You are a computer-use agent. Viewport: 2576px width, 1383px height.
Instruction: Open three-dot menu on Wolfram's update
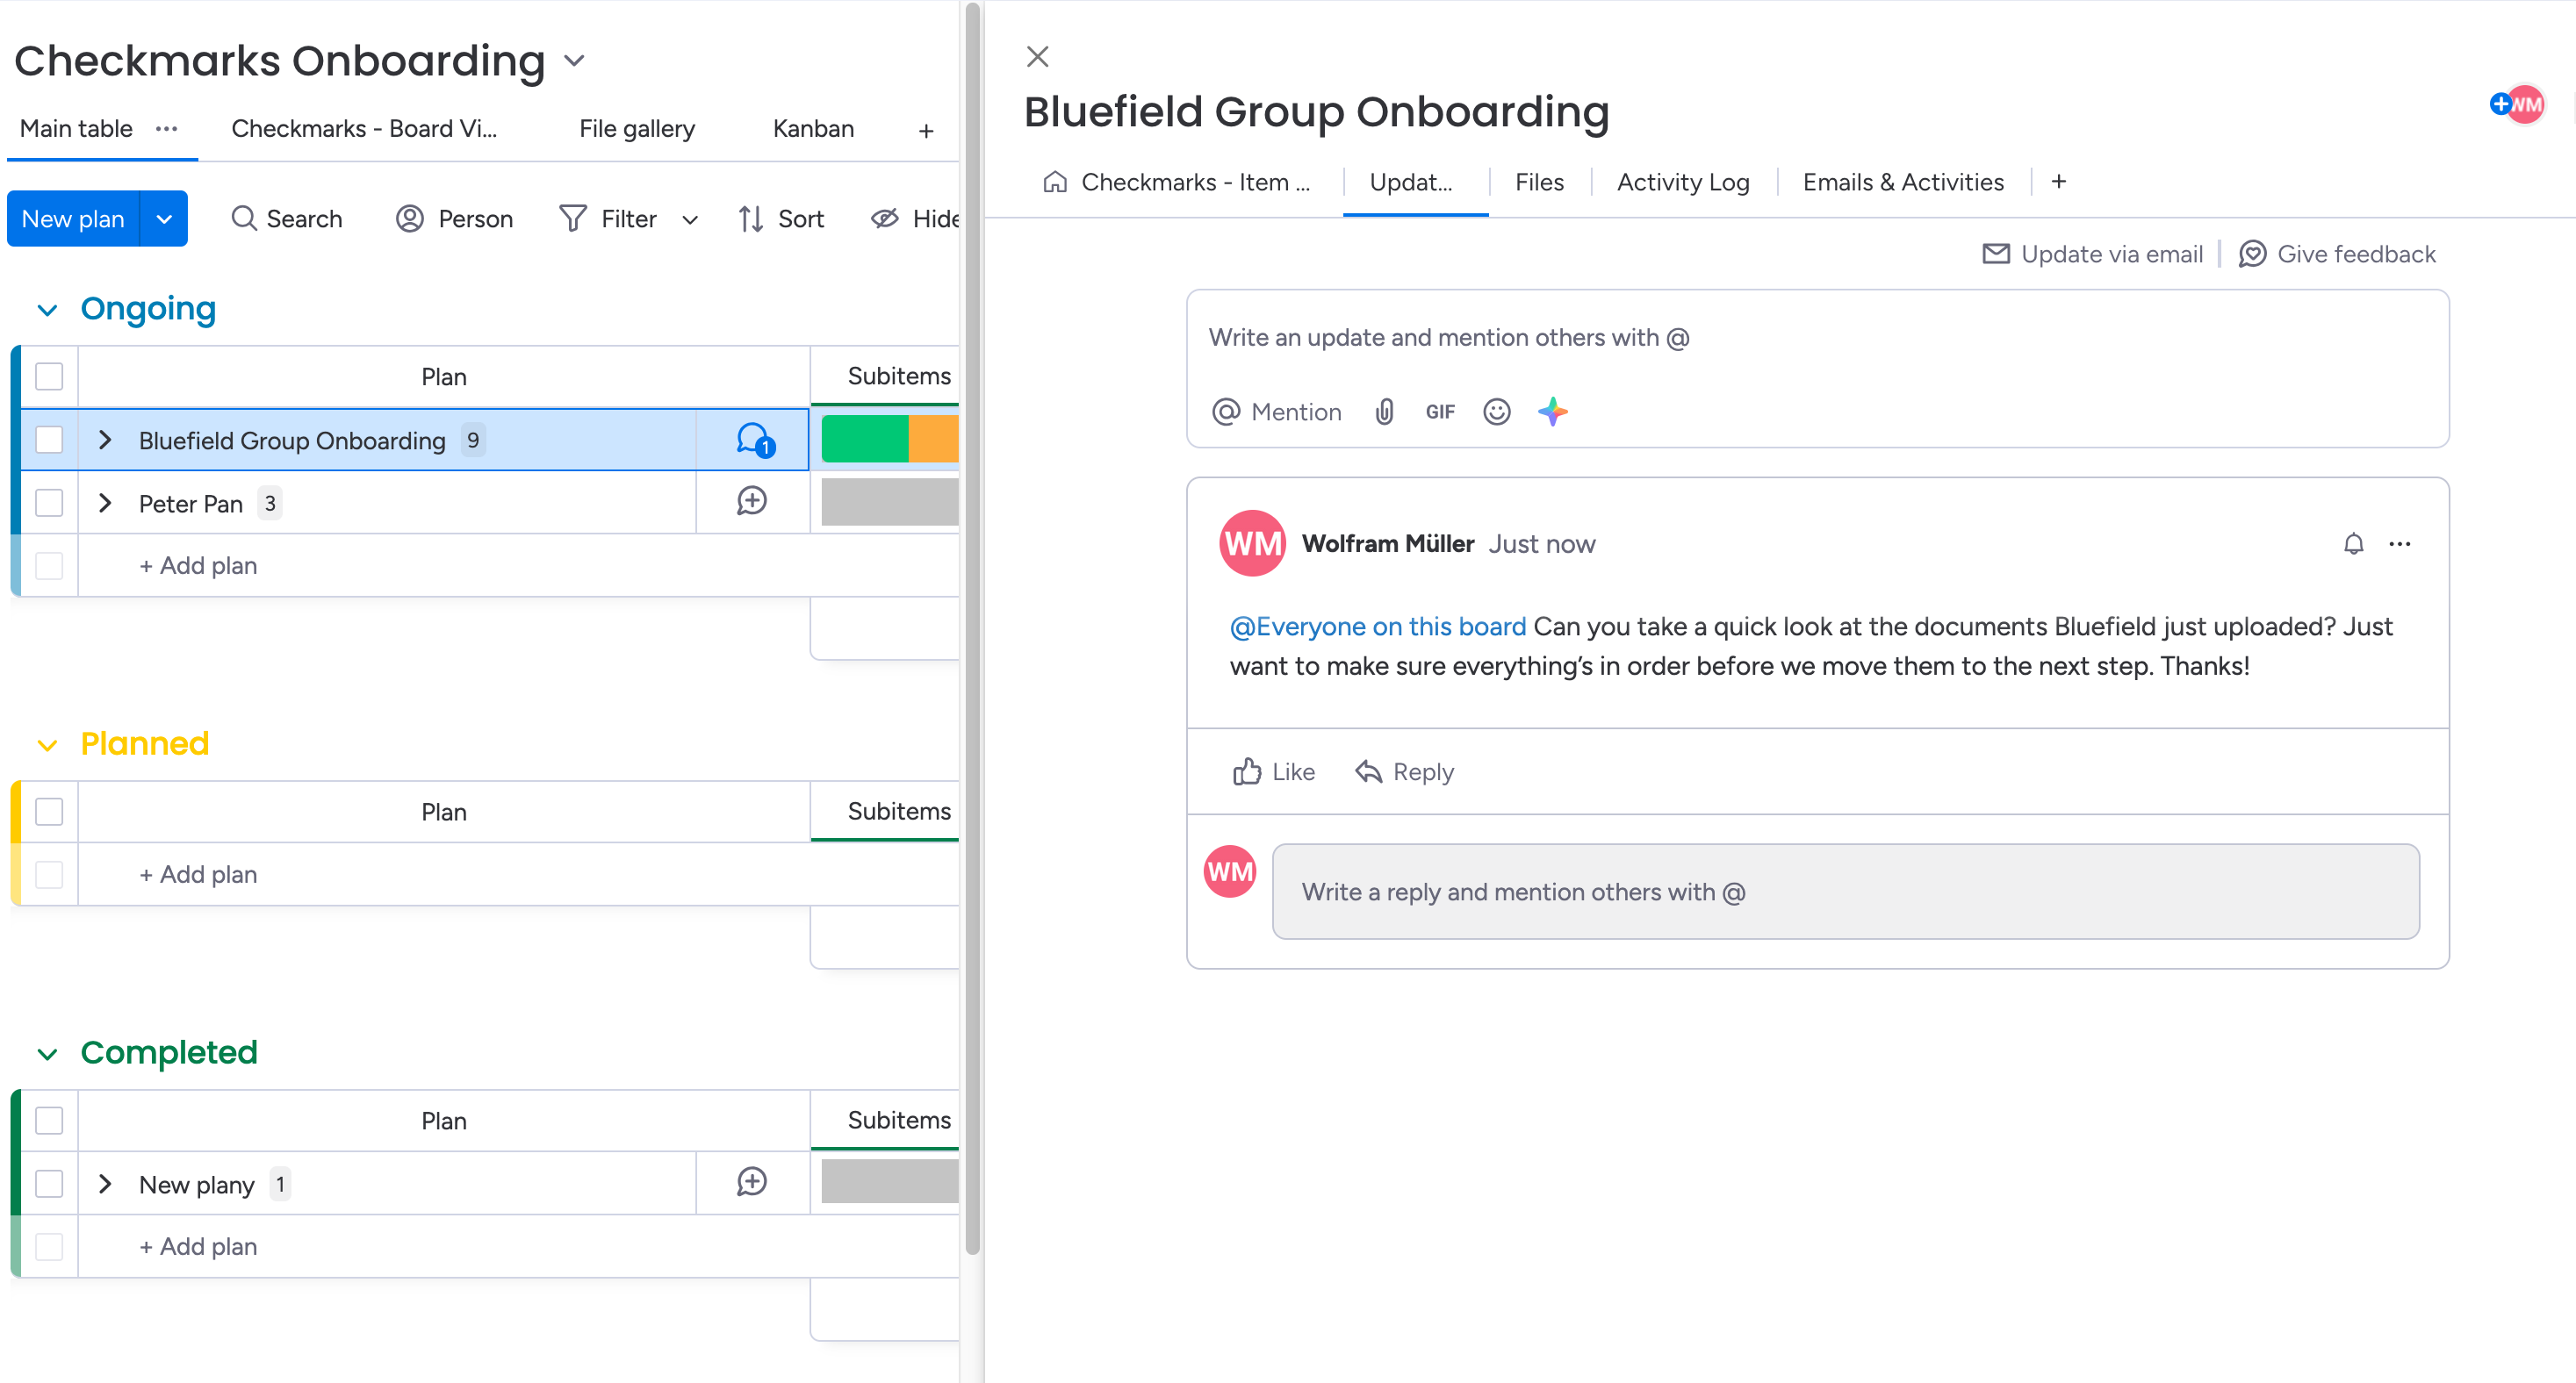(2400, 543)
